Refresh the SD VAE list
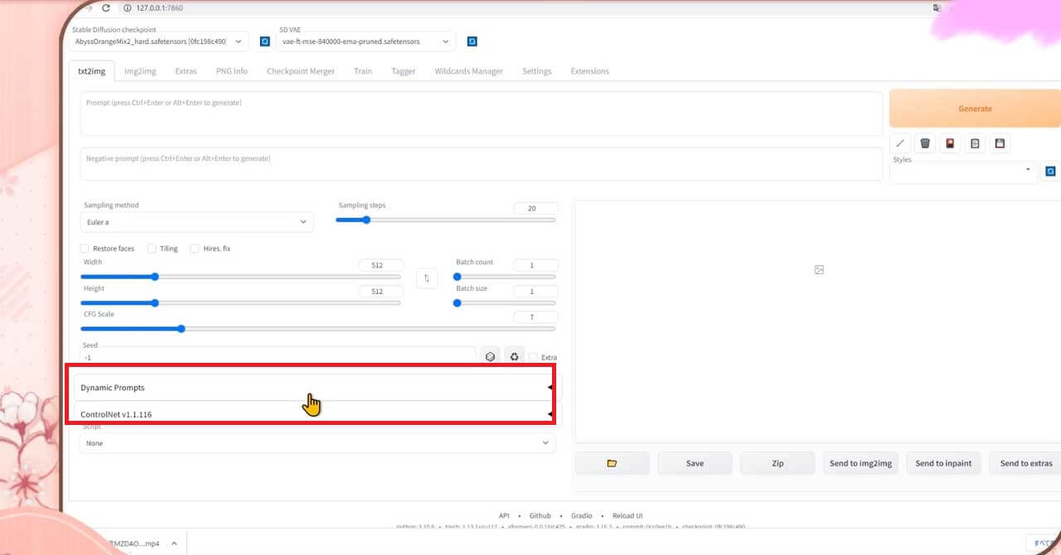 (472, 41)
